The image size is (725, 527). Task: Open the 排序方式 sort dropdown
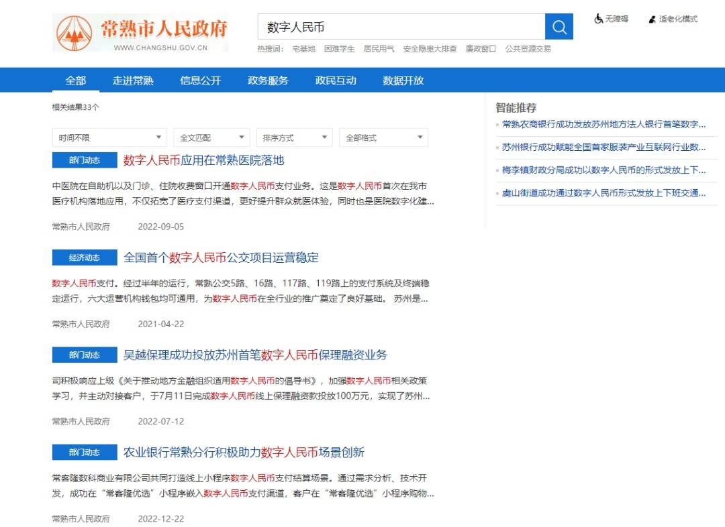[x=295, y=137]
